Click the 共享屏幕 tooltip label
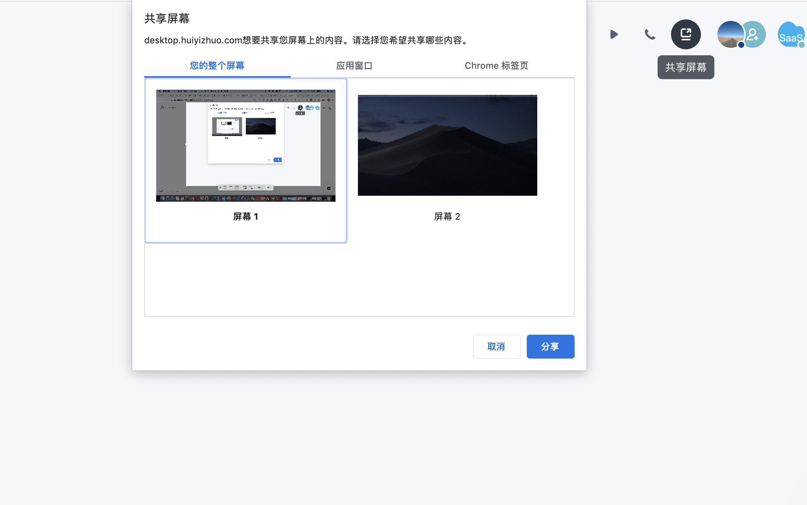The width and height of the screenshot is (807, 505). (x=686, y=67)
